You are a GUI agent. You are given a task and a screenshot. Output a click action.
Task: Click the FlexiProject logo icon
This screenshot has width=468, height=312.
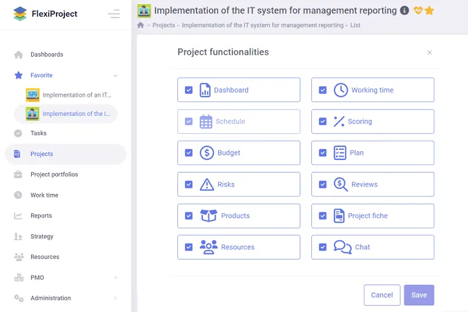pos(20,14)
